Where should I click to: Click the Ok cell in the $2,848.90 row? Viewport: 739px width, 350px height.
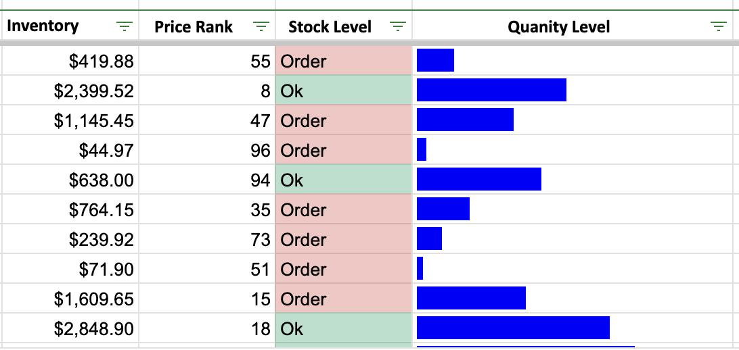click(343, 329)
